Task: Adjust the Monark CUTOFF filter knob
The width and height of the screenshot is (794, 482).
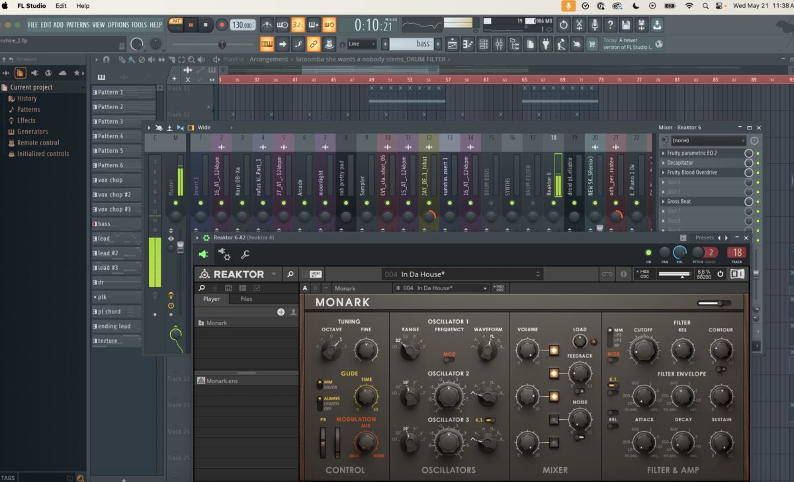Action: [643, 349]
